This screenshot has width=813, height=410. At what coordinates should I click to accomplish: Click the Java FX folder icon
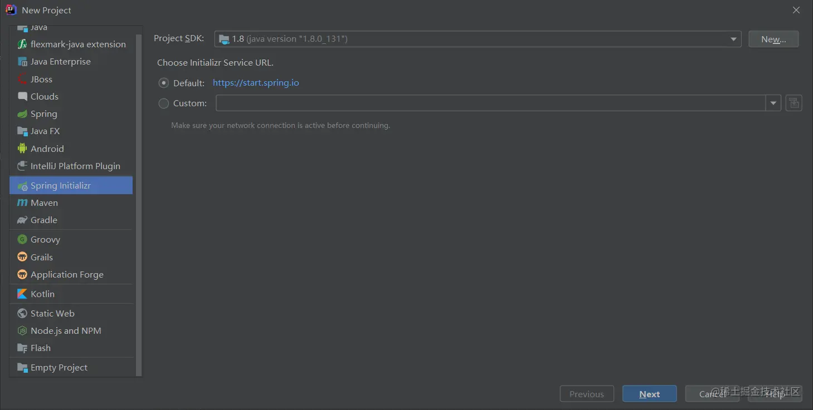(x=22, y=131)
